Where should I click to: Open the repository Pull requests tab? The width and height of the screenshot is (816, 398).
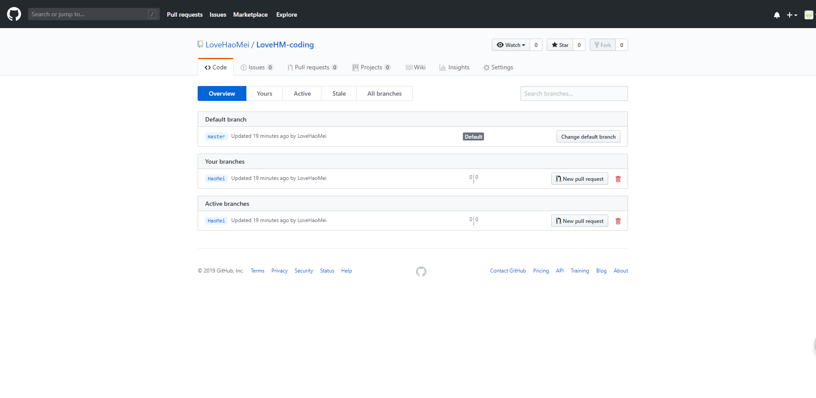pos(313,67)
